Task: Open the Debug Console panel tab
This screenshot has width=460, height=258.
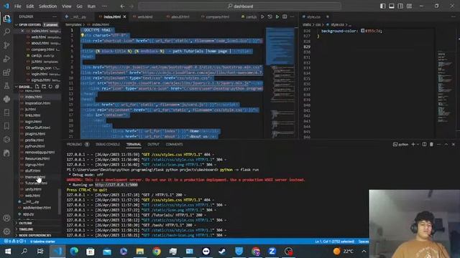Action: pyautogui.click(x=108, y=144)
